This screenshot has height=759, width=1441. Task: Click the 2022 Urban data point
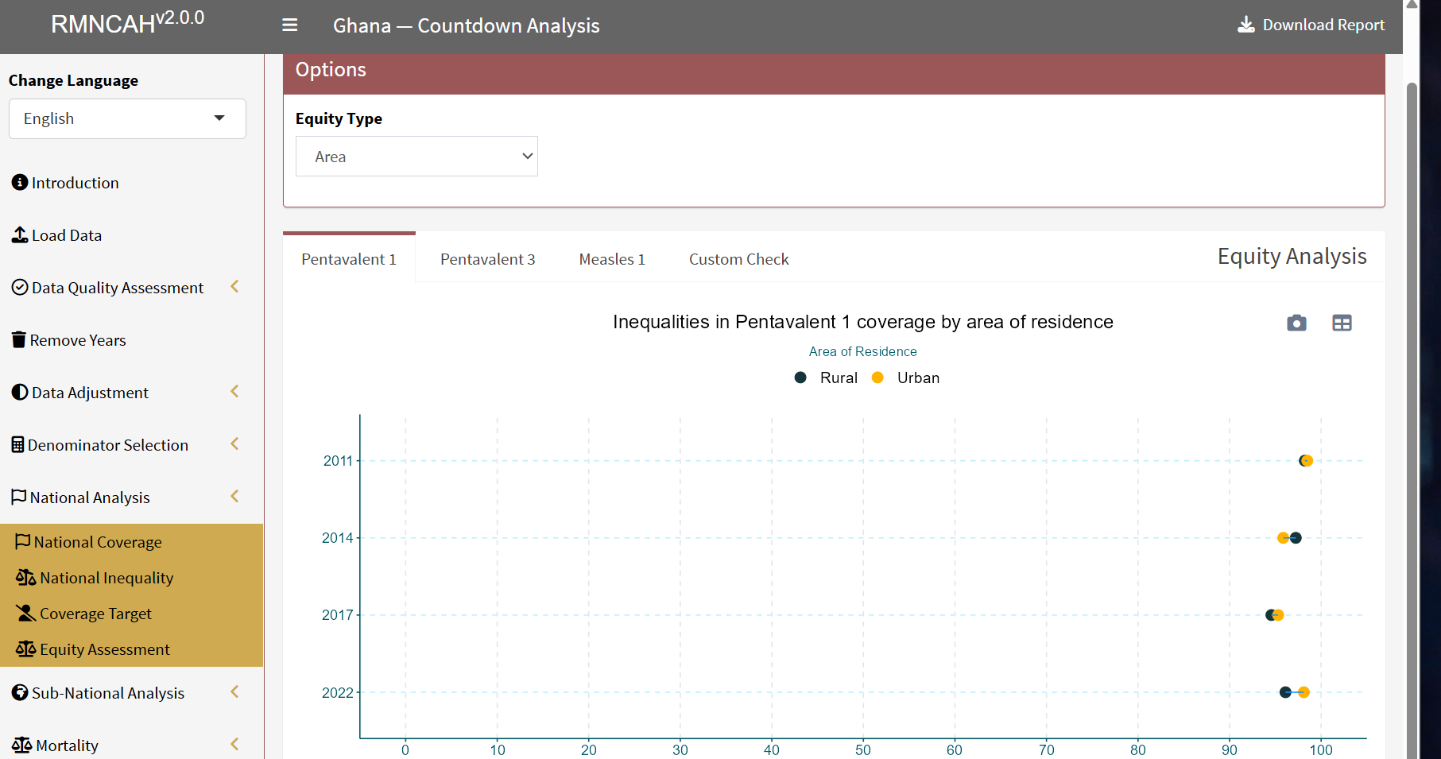tap(1303, 692)
